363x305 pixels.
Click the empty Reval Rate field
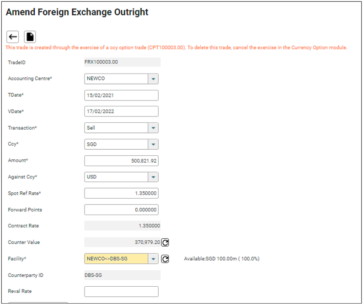point(121,291)
